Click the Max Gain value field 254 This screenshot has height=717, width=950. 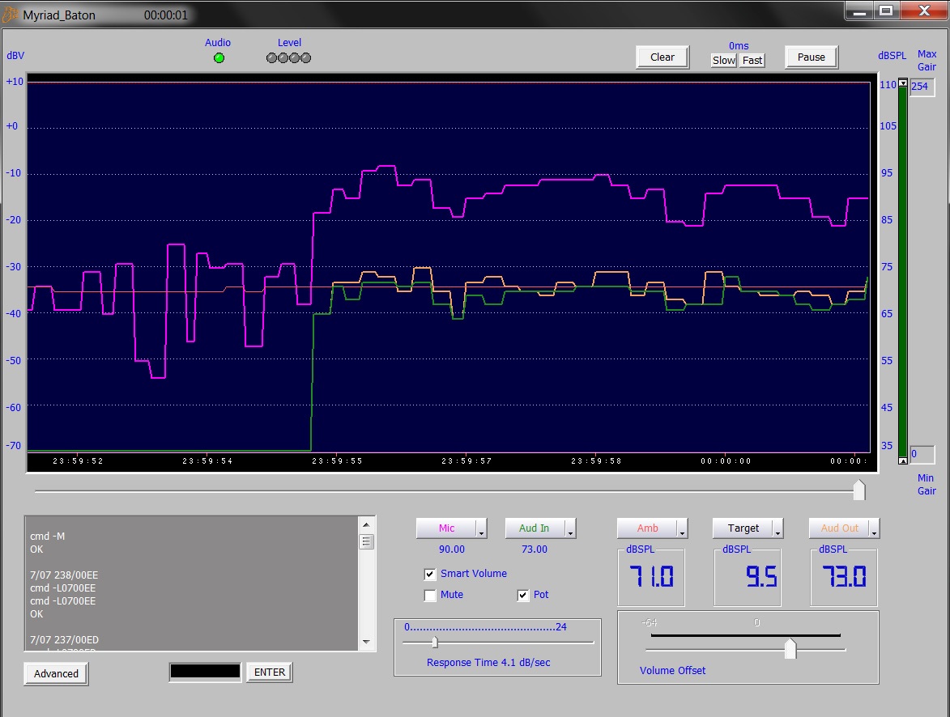(x=922, y=87)
